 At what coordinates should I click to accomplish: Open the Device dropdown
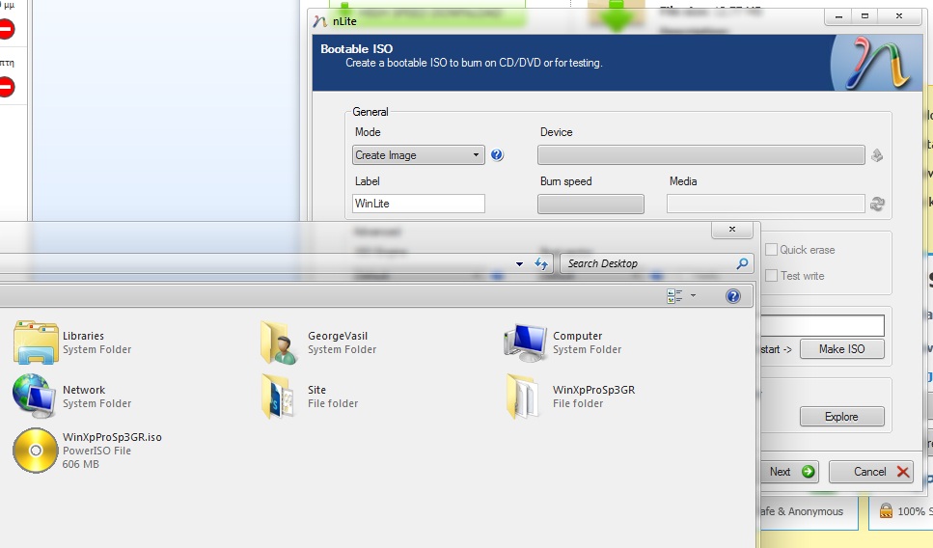click(x=700, y=155)
